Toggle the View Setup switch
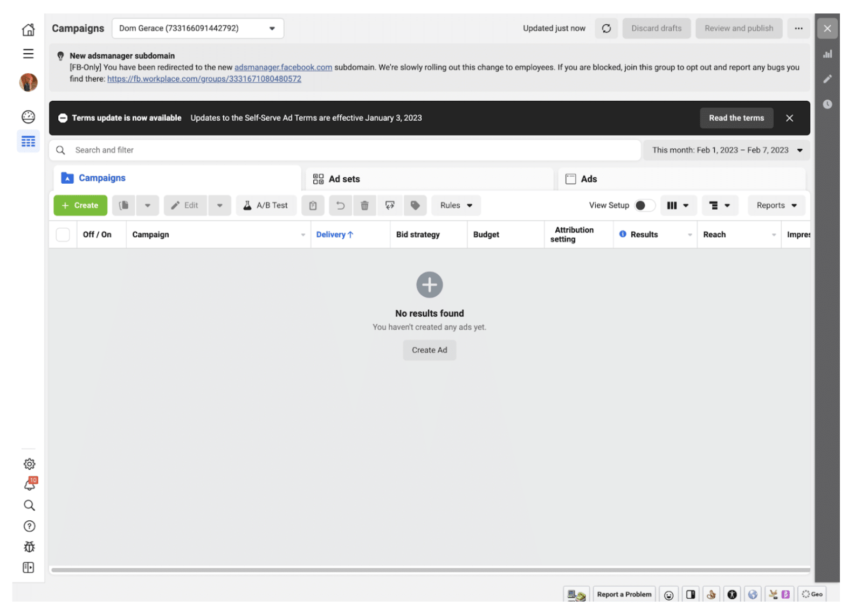The width and height of the screenshot is (855, 612). pos(645,205)
